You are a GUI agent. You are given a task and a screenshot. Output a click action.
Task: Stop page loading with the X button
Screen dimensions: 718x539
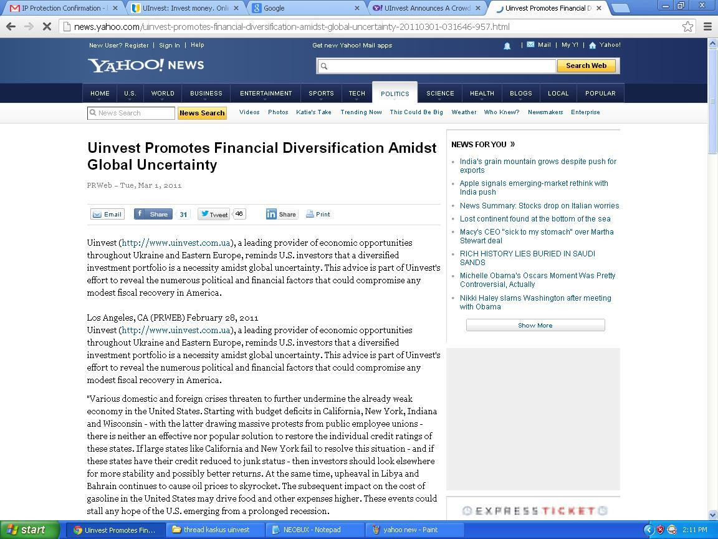click(x=47, y=27)
